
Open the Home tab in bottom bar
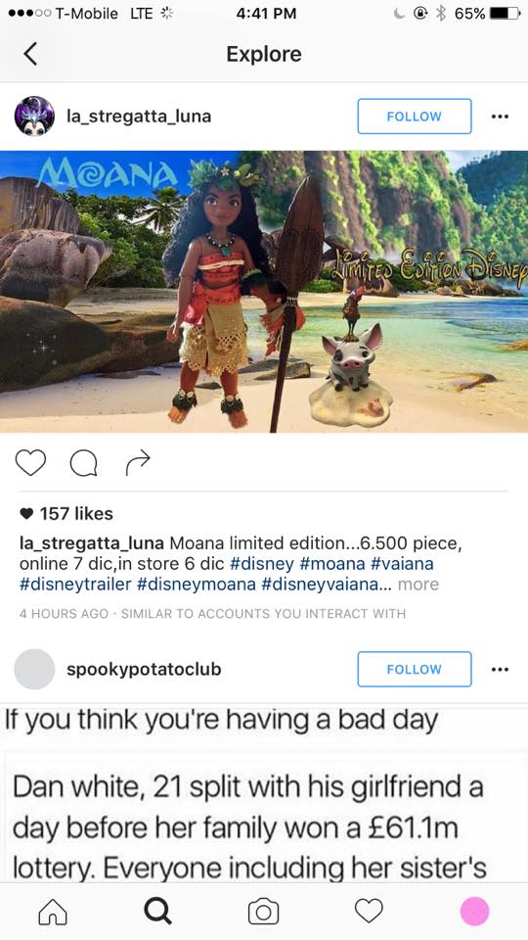tap(53, 912)
